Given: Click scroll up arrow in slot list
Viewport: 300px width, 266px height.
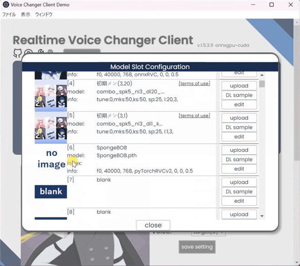Looking at the screenshot, I should [x=262, y=75].
